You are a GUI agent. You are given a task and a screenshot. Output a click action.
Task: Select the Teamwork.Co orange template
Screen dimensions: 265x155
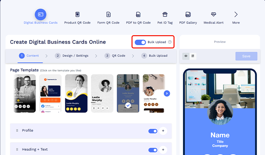[50, 93]
